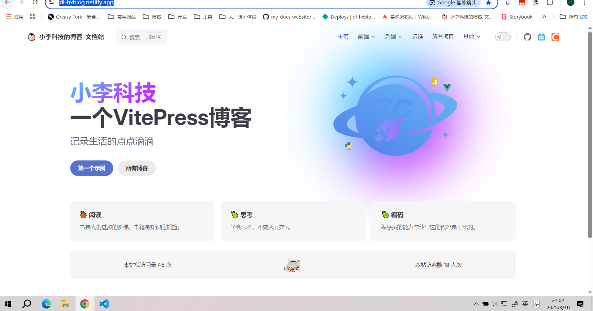This screenshot has height=311, width=593.
Task: Click the browser forward arrow
Action: pyautogui.click(x=21, y=2)
